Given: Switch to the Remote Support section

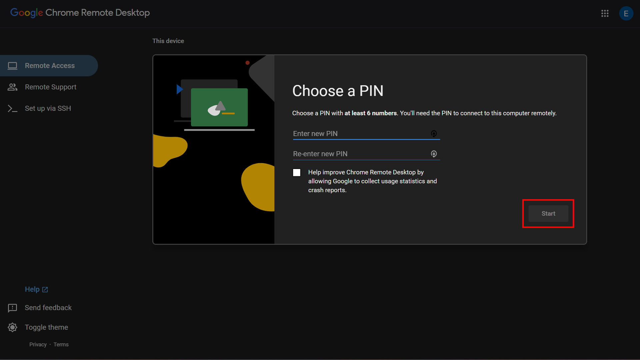Looking at the screenshot, I should point(50,87).
